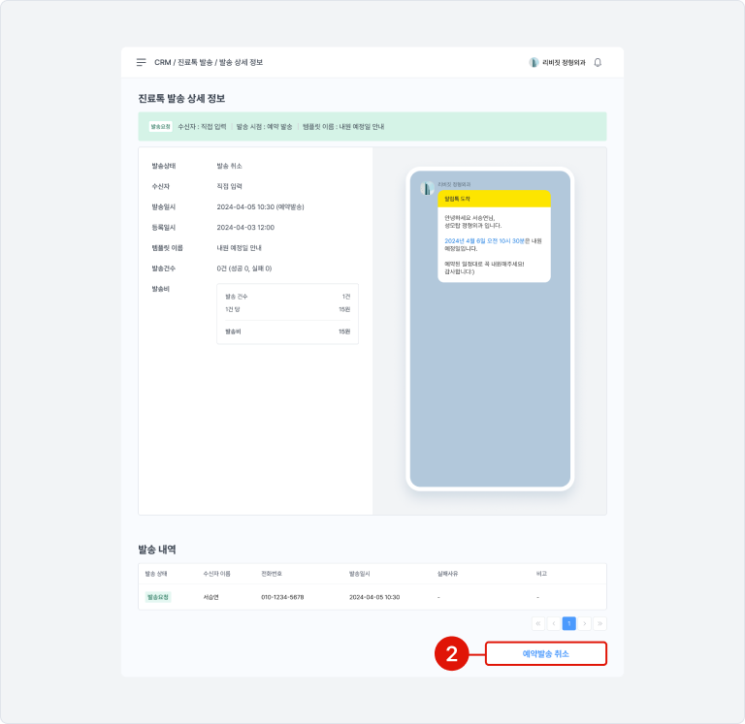
Task: Click the sender avatar in phone preview
Action: (x=426, y=188)
